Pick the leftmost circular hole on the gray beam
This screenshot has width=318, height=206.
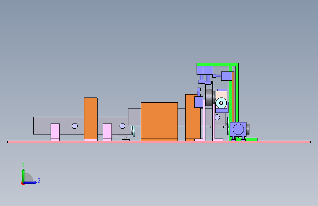click(75, 126)
